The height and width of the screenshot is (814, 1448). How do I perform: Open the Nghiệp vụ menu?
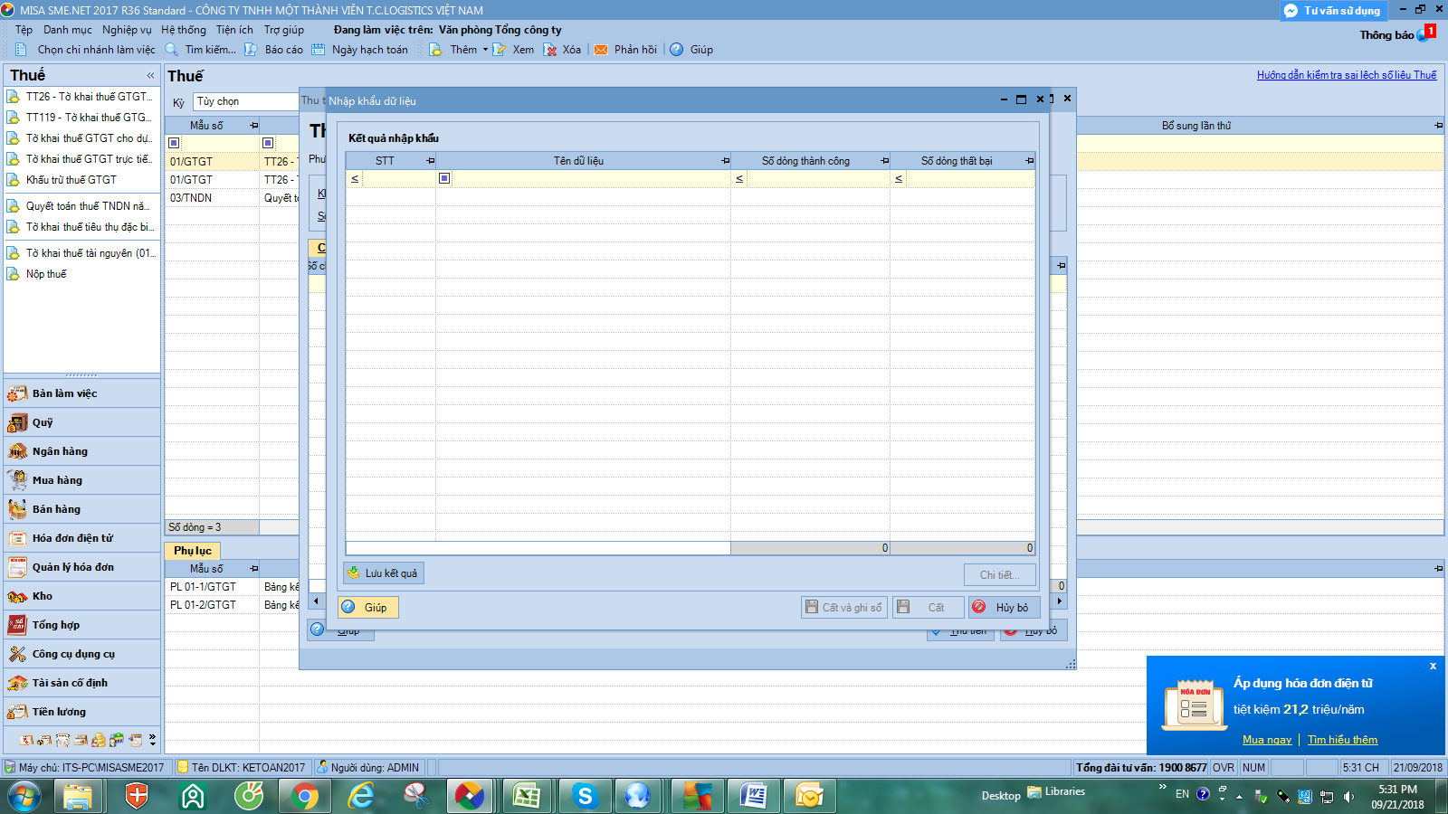pos(127,30)
